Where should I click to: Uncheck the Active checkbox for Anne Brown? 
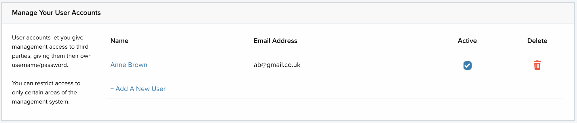click(x=467, y=65)
